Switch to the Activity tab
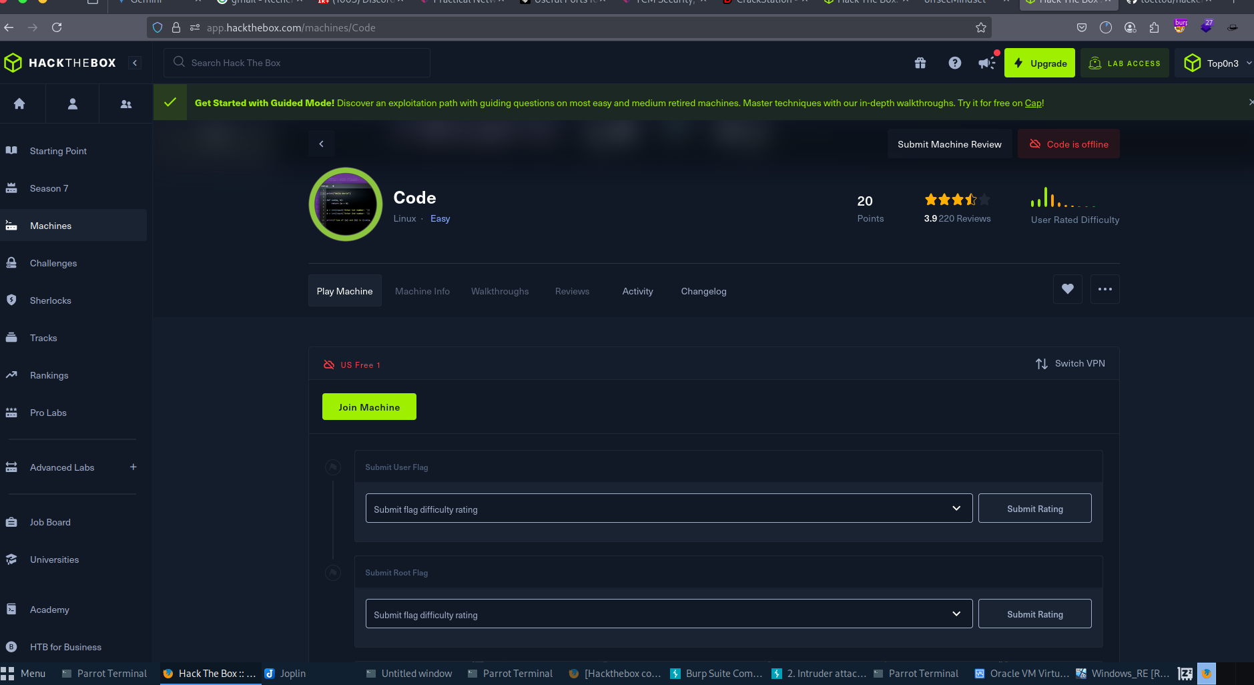Screen dimensions: 1254x685 pyautogui.click(x=637, y=291)
